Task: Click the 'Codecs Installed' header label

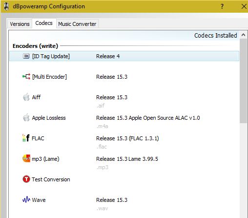Action: click(216, 35)
